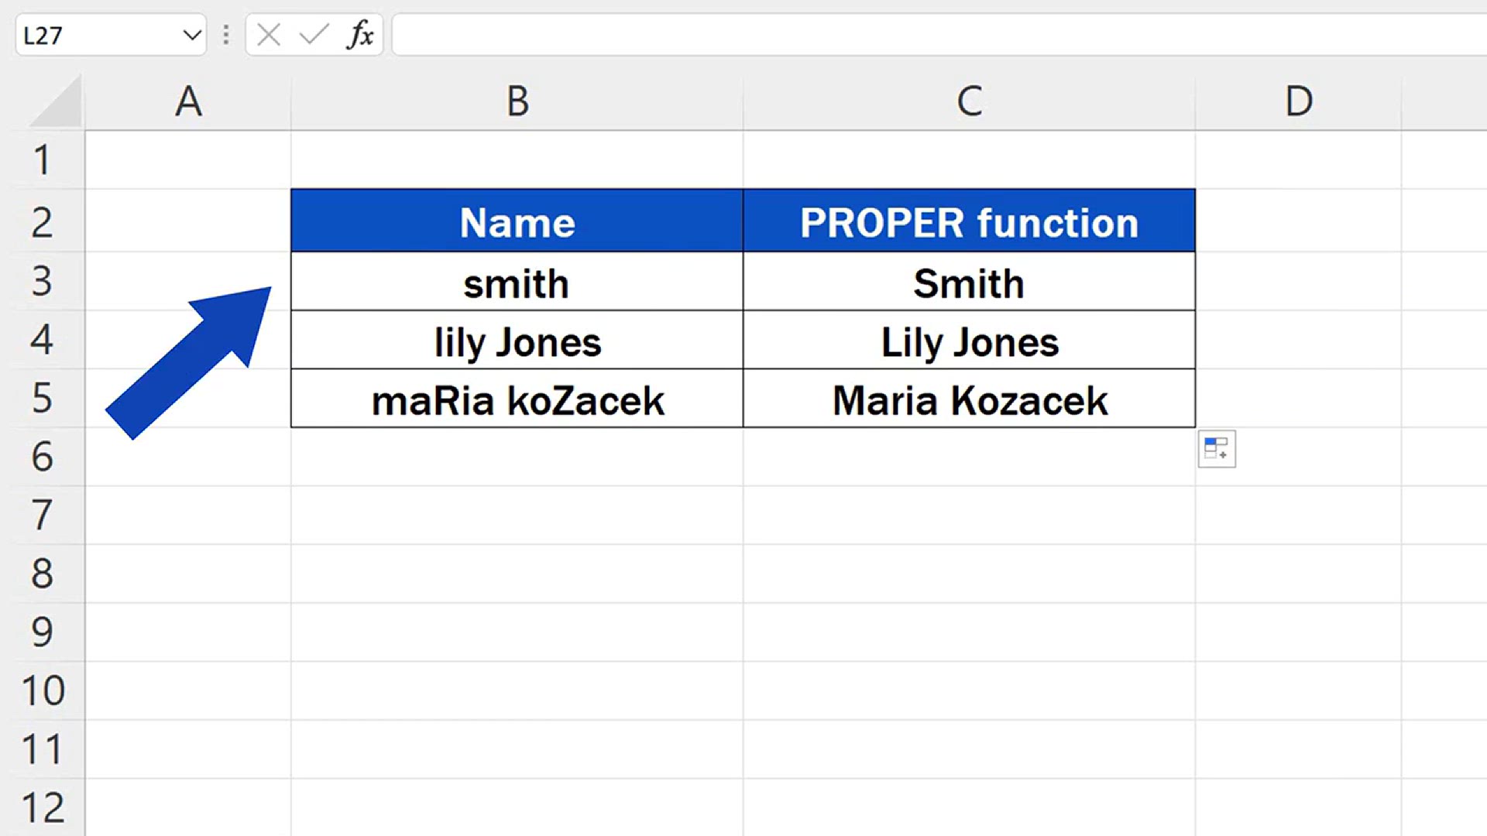Screen dimensions: 1487x836
Task: Click the Insert Function fx icon
Action: click(361, 35)
